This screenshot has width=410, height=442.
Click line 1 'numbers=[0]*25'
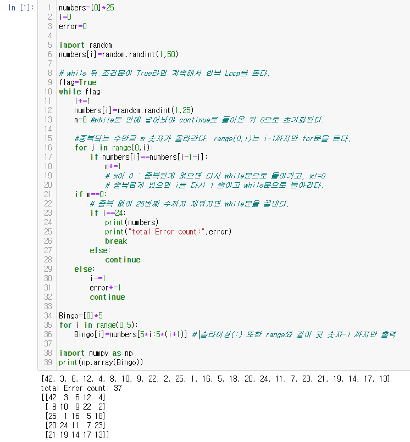point(86,8)
